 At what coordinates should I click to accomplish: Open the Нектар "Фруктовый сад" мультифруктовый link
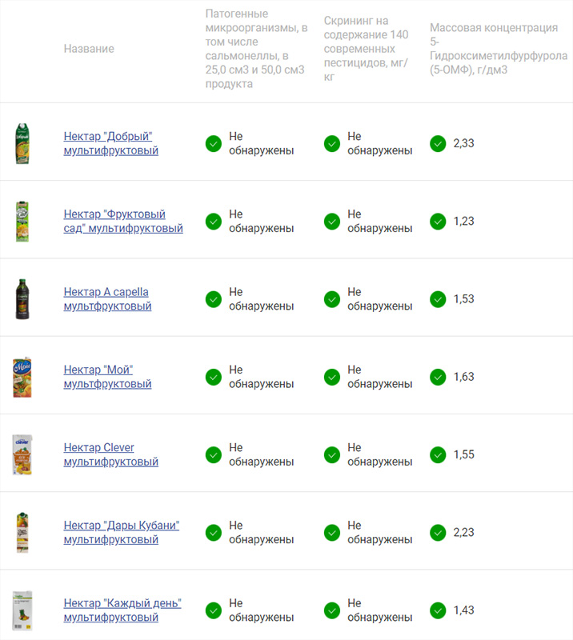[x=123, y=221]
